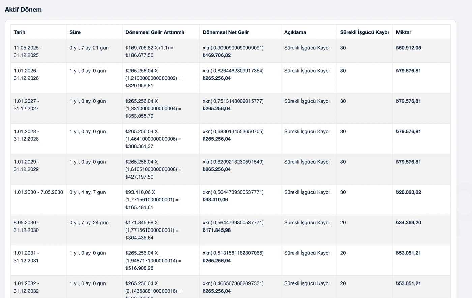Click the "₺79.576,81" amount in the 2026 row
Image resolution: width=472 pixels, height=298 pixels.
coord(409,71)
